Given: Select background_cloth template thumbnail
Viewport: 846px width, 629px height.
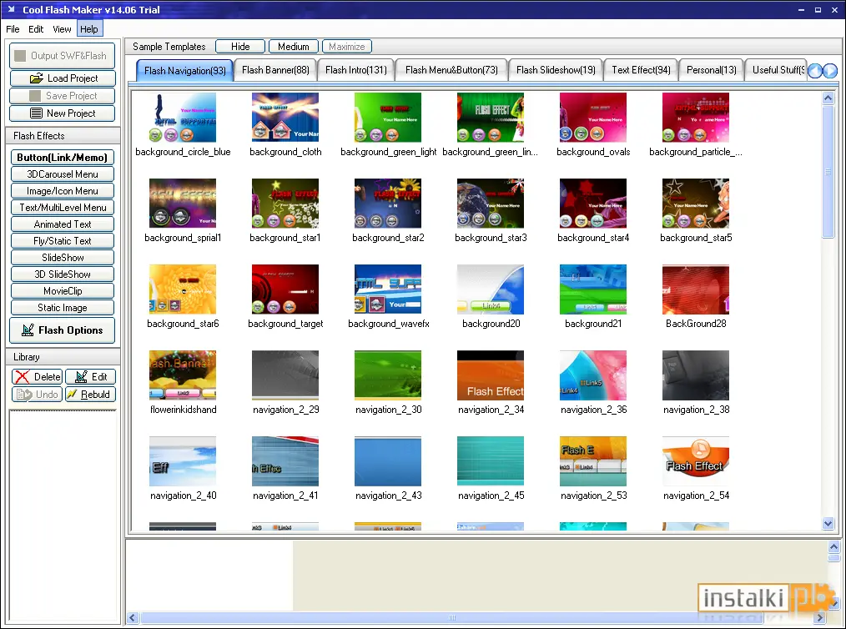Looking at the screenshot, I should pos(285,117).
